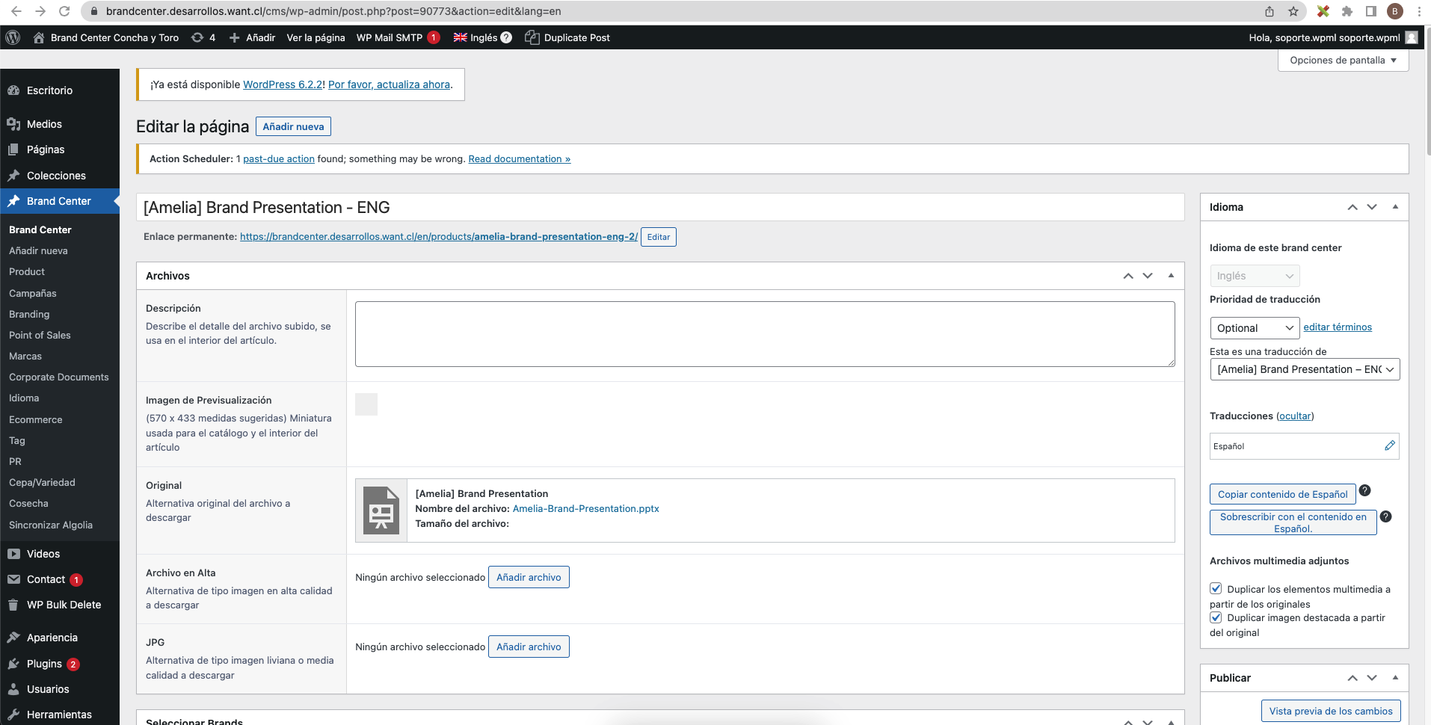Open Brand Center Concha y Toro home icon

click(39, 37)
